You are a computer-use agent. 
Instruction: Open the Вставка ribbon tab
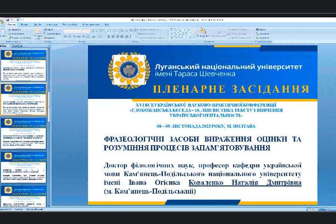tap(25, 25)
